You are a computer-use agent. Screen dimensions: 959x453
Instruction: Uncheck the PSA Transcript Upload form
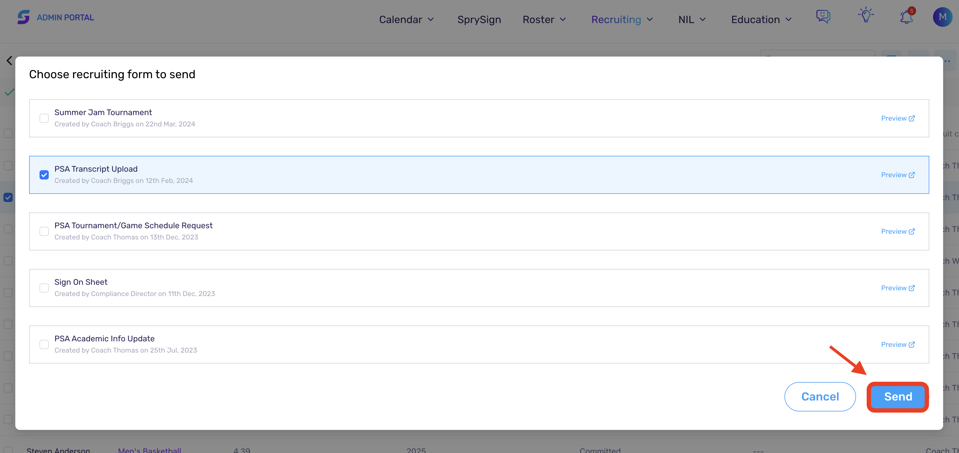(x=44, y=175)
